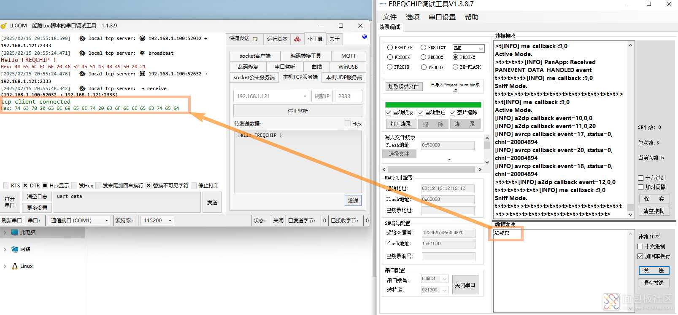This screenshot has height=315, width=678.
Task: Open the IP address 192.168.1.121 dropdown
Action: coord(271,96)
